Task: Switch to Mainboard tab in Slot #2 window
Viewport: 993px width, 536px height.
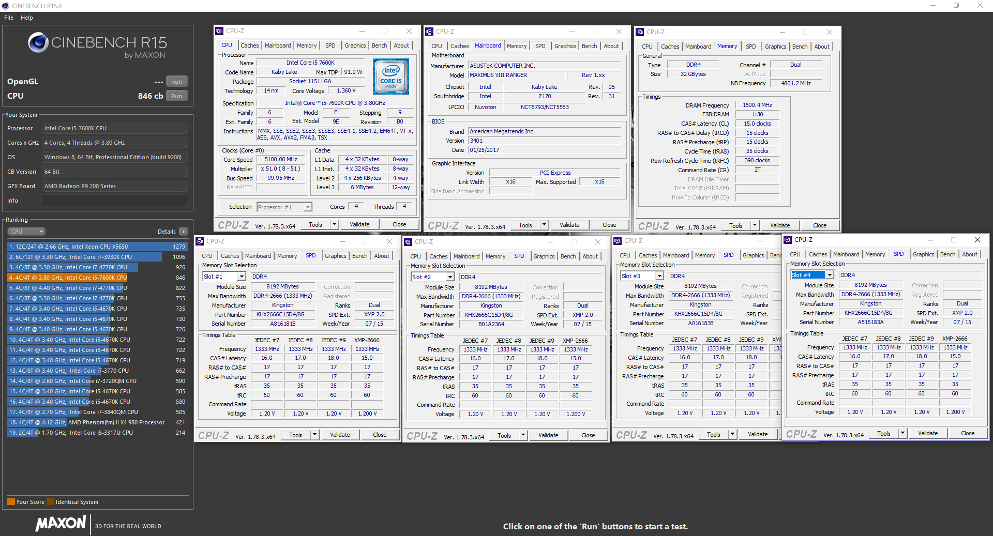Action: click(x=467, y=256)
